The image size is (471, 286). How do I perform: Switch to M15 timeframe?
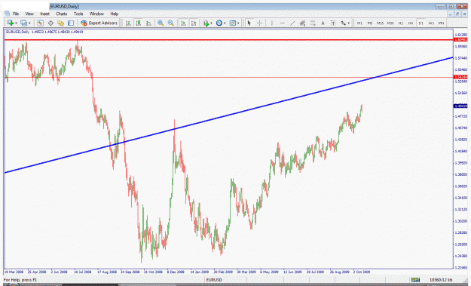click(x=380, y=23)
